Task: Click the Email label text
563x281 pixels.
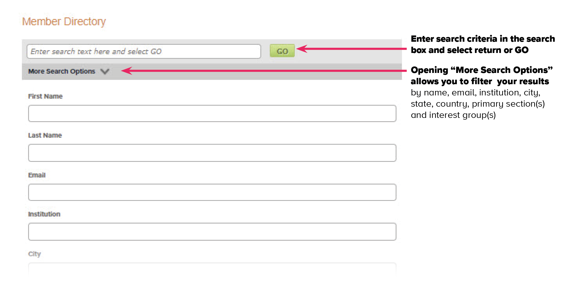Action: point(37,175)
